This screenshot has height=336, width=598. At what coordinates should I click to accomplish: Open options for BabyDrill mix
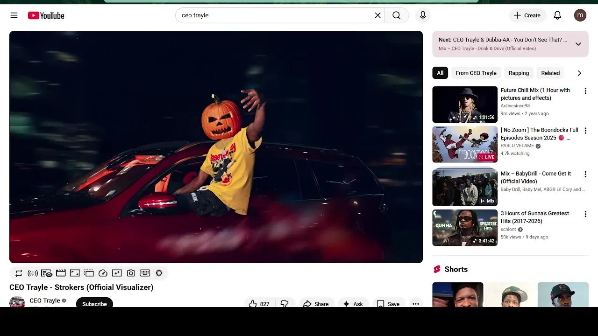click(x=585, y=174)
